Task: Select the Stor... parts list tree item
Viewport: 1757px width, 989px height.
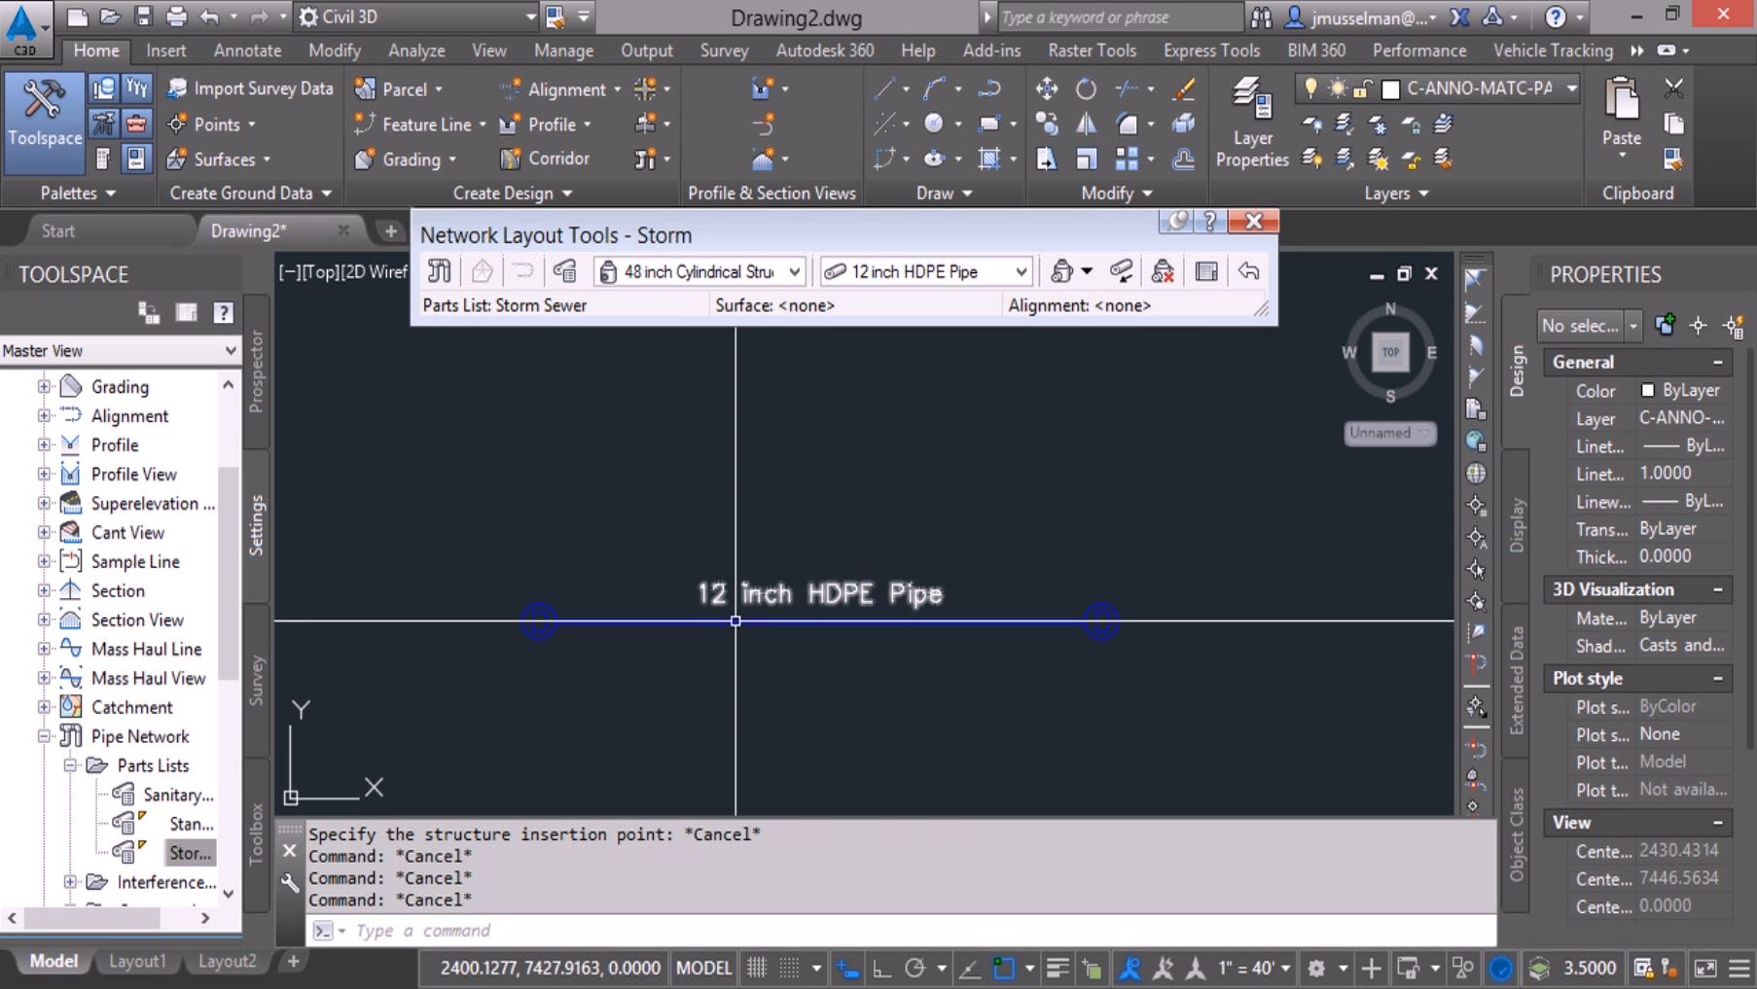Action: pos(190,853)
